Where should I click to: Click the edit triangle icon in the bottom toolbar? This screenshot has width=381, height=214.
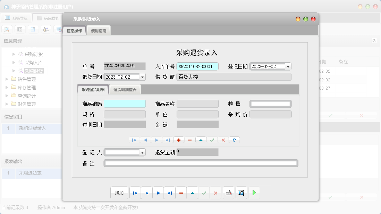click(193, 193)
